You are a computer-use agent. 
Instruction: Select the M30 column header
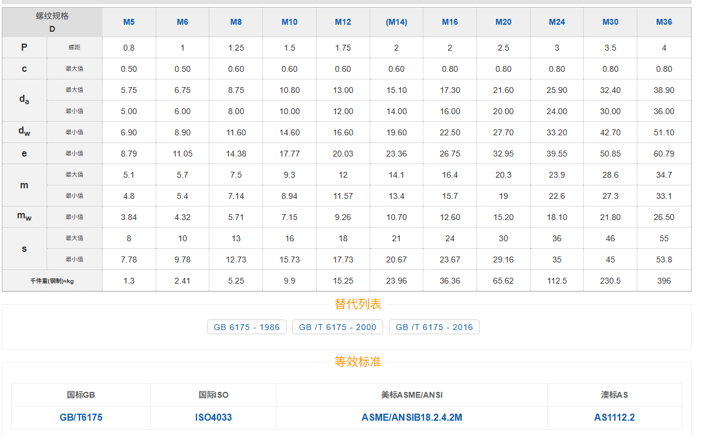pyautogui.click(x=610, y=22)
